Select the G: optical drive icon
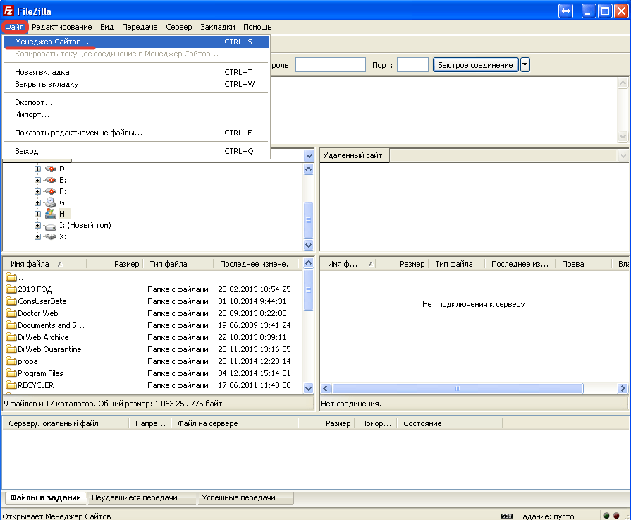 pyautogui.click(x=50, y=202)
